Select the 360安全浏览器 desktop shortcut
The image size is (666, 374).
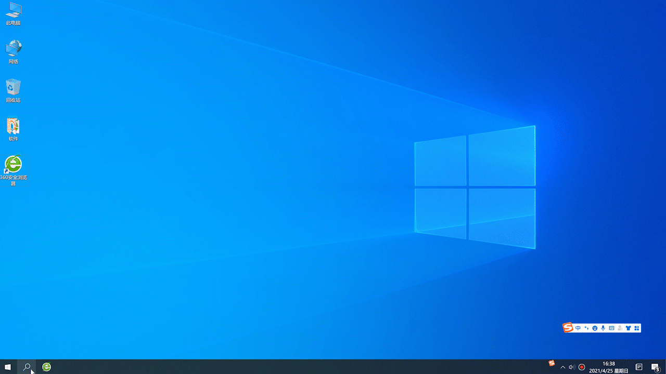[14, 170]
